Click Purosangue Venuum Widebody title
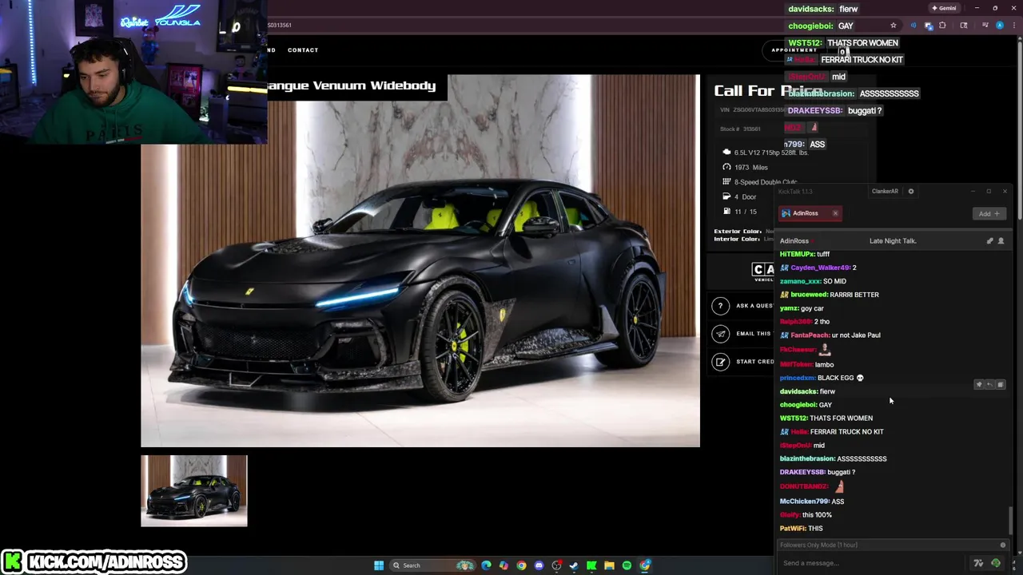1023x575 pixels. pos(352,85)
